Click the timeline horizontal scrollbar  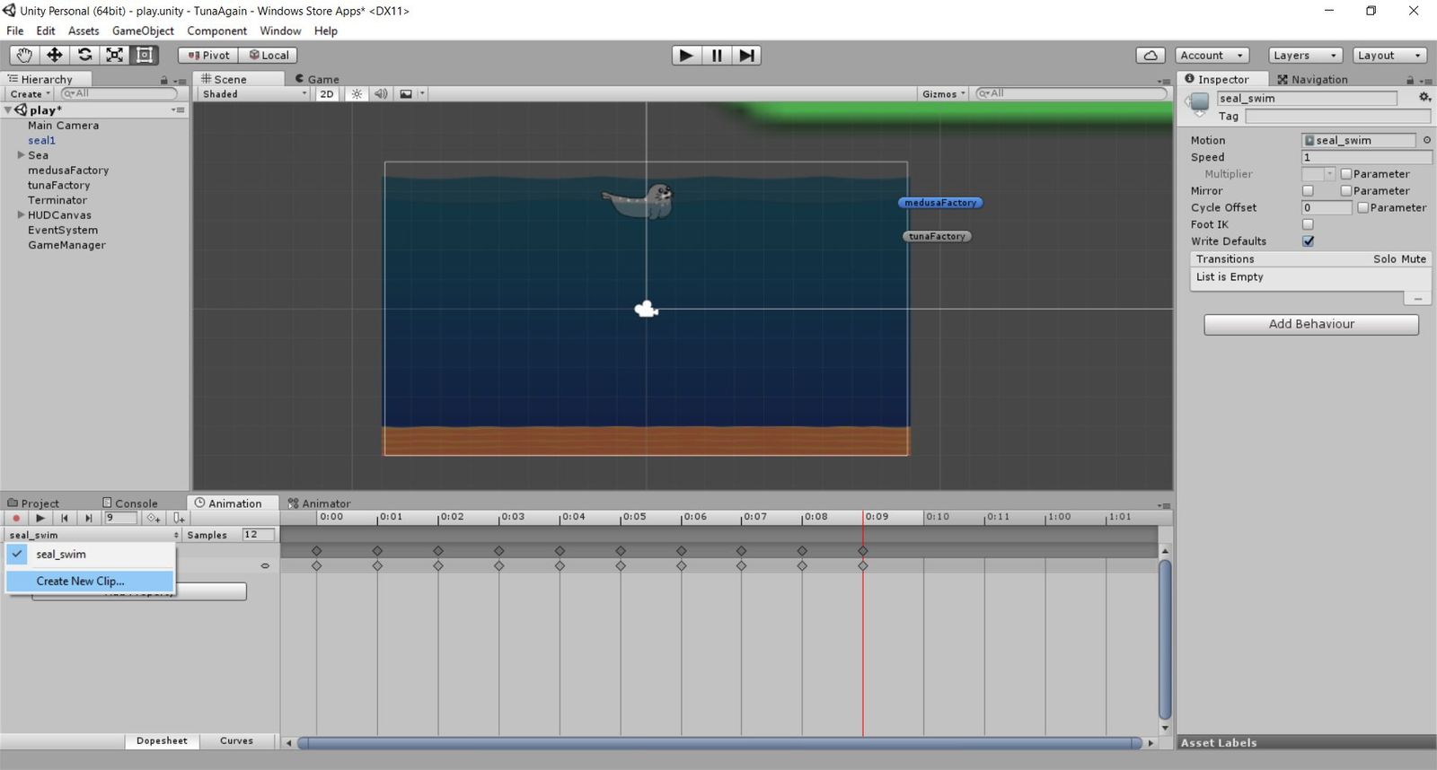pyautogui.click(x=718, y=743)
